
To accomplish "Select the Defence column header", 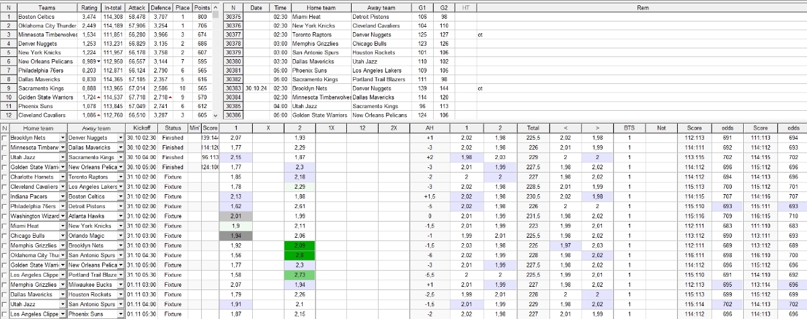I will click(160, 7).
